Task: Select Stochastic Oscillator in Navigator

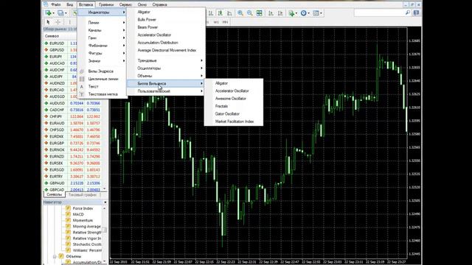Action: tap(87, 244)
